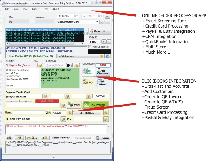Copy the shipping address via the shipping copy icon
This screenshot has height=161, width=206.
pyautogui.click(x=77, y=65)
